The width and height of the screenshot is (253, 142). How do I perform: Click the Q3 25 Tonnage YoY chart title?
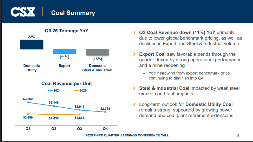pyautogui.click(x=66, y=30)
